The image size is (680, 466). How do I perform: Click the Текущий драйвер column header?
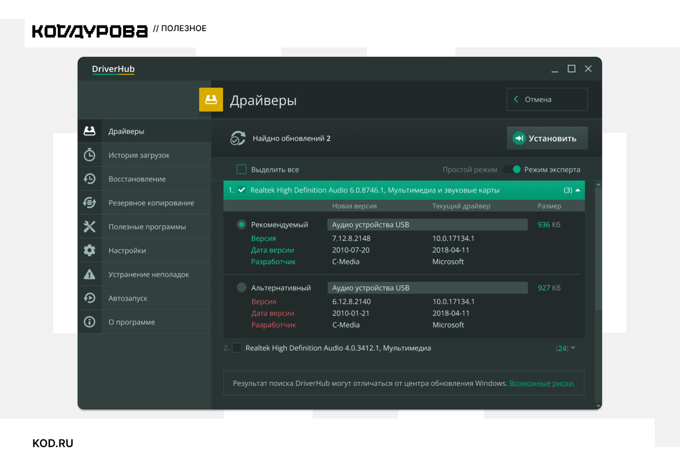(x=461, y=206)
